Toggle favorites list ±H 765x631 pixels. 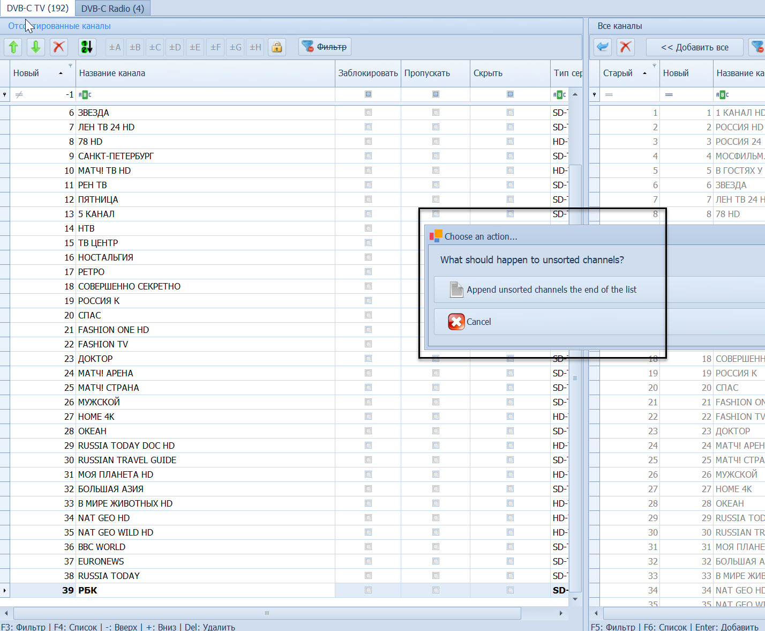point(256,47)
